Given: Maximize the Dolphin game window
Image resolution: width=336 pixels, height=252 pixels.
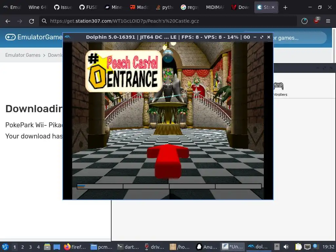Looking at the screenshot, I should pyautogui.click(x=262, y=37).
